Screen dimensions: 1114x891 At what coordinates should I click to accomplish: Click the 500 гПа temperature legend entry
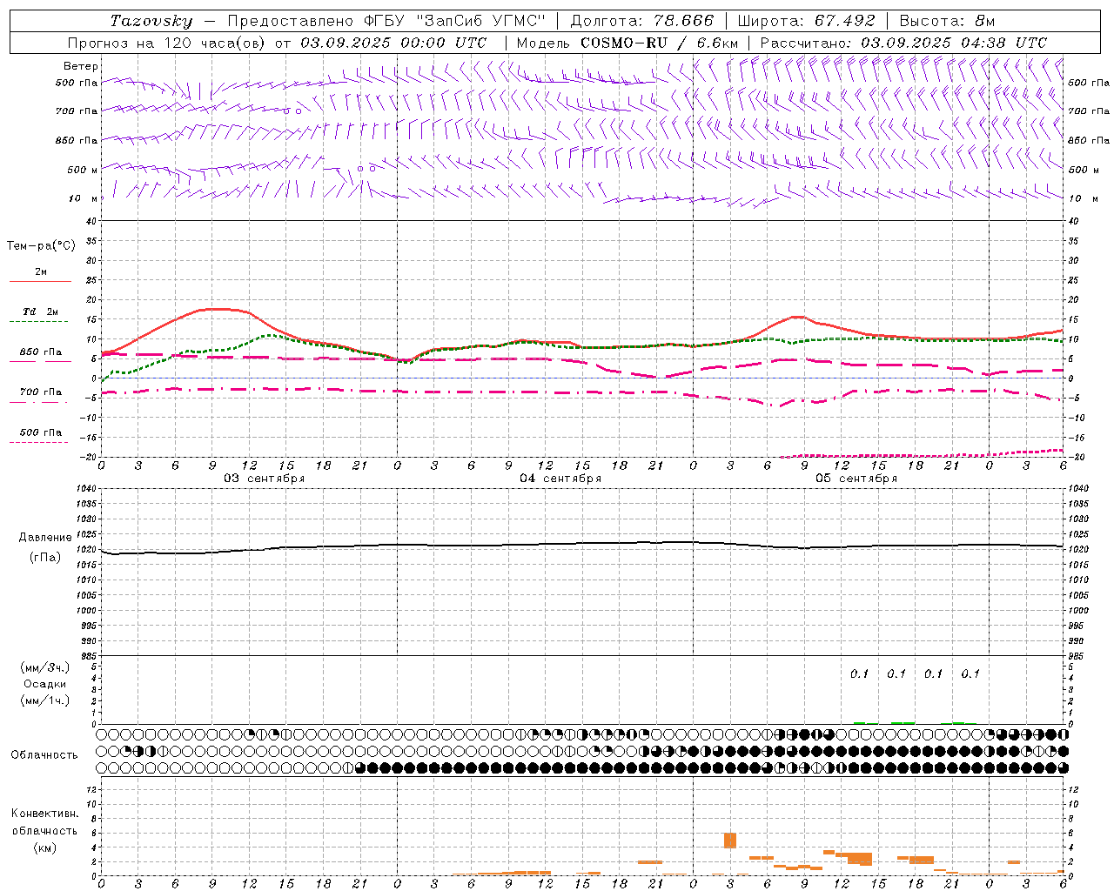point(40,432)
